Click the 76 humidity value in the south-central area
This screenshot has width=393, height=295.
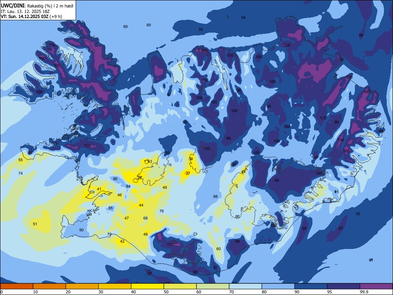162,211
